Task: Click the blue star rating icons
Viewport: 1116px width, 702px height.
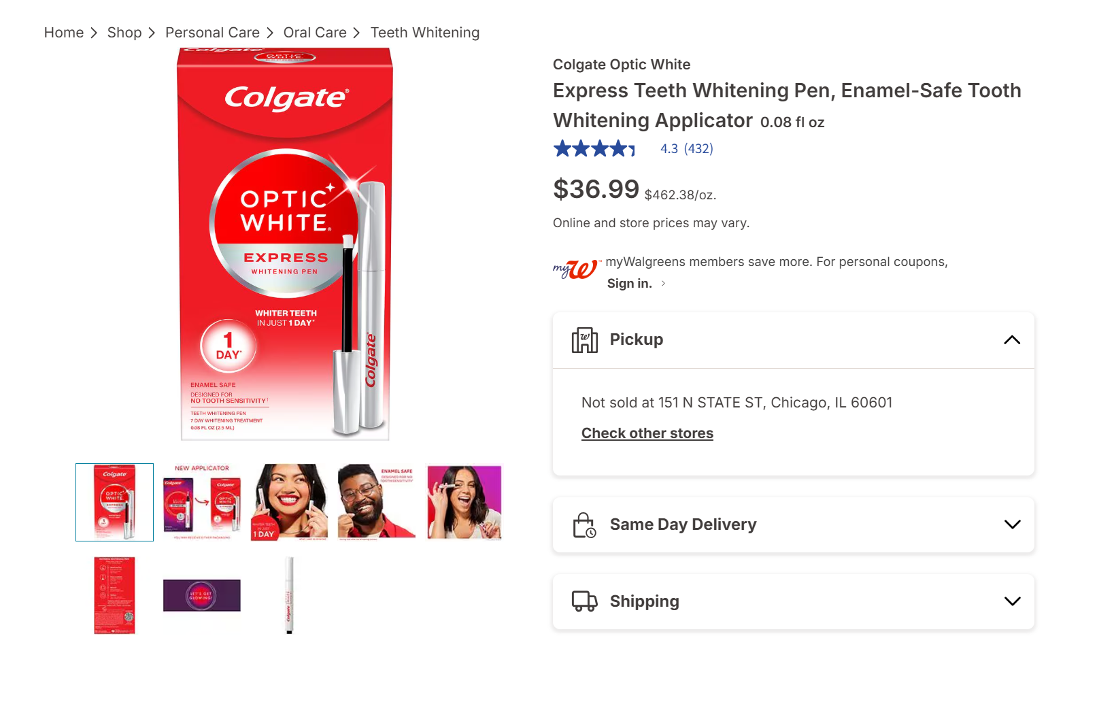Action: (x=594, y=149)
